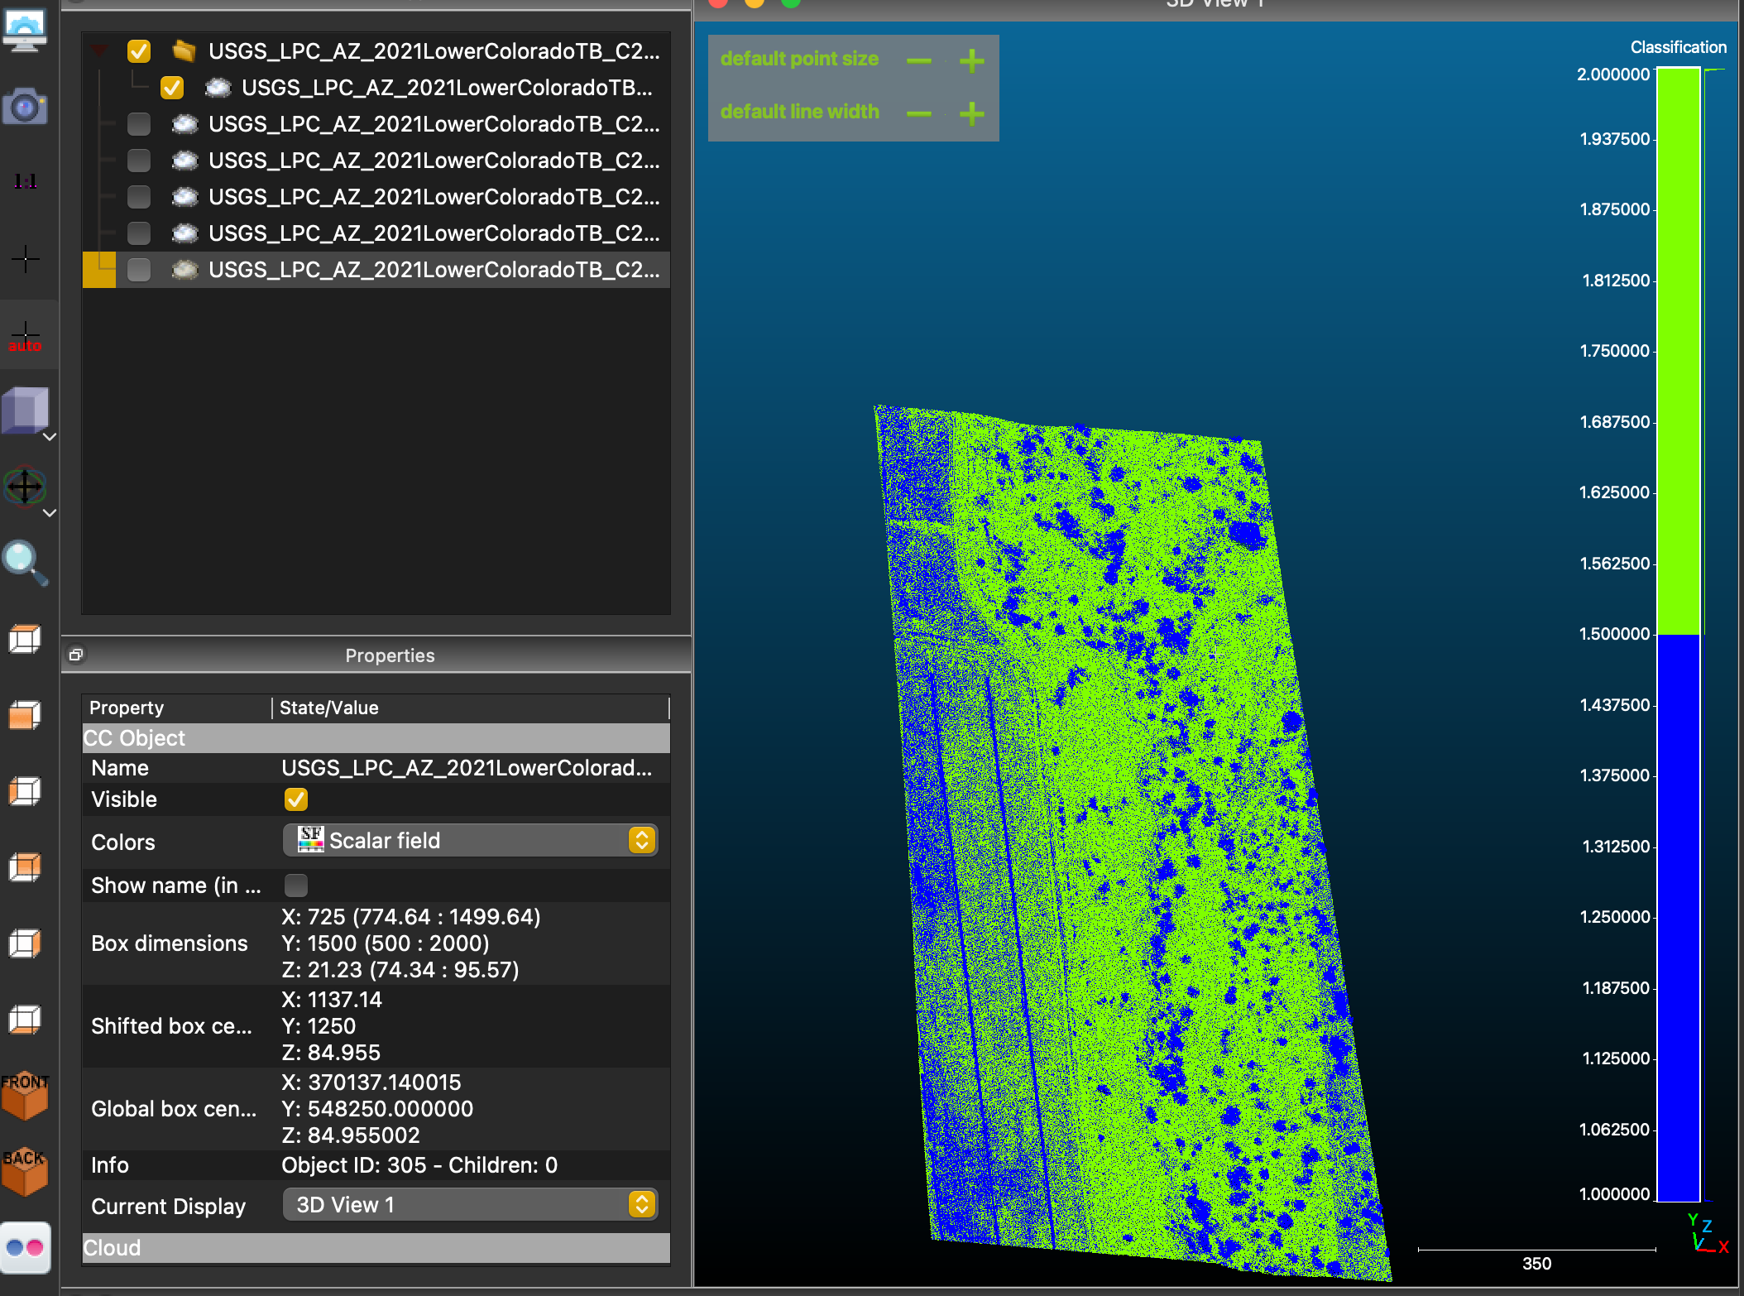Viewport: 1744px width, 1296px height.
Task: Click the pivot visibility rotation icon
Action: [x=25, y=487]
